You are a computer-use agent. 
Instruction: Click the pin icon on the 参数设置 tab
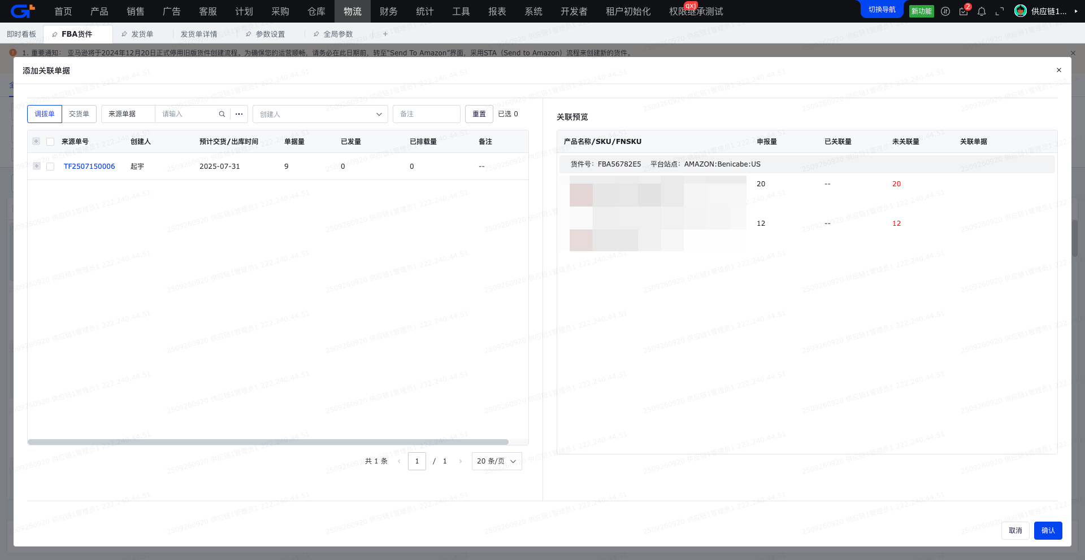coord(249,34)
